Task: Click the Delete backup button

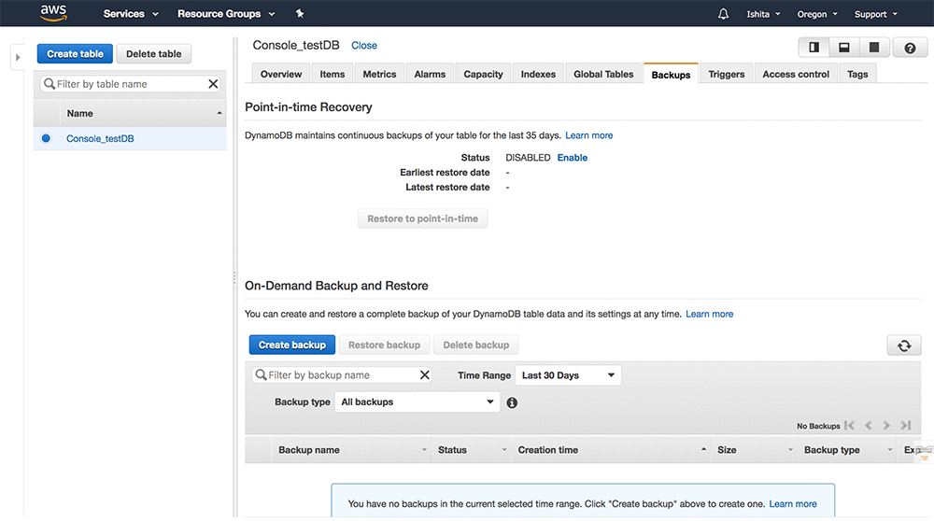Action: click(476, 345)
